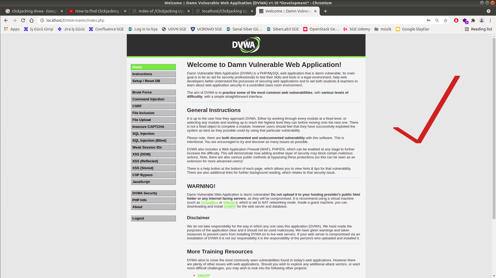Viewport: 496px width, 278px height.
Task: Open the browser home page
Action: [x=32, y=20]
